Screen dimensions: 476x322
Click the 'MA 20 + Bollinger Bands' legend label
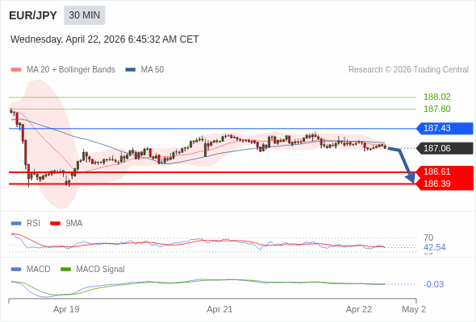point(71,70)
